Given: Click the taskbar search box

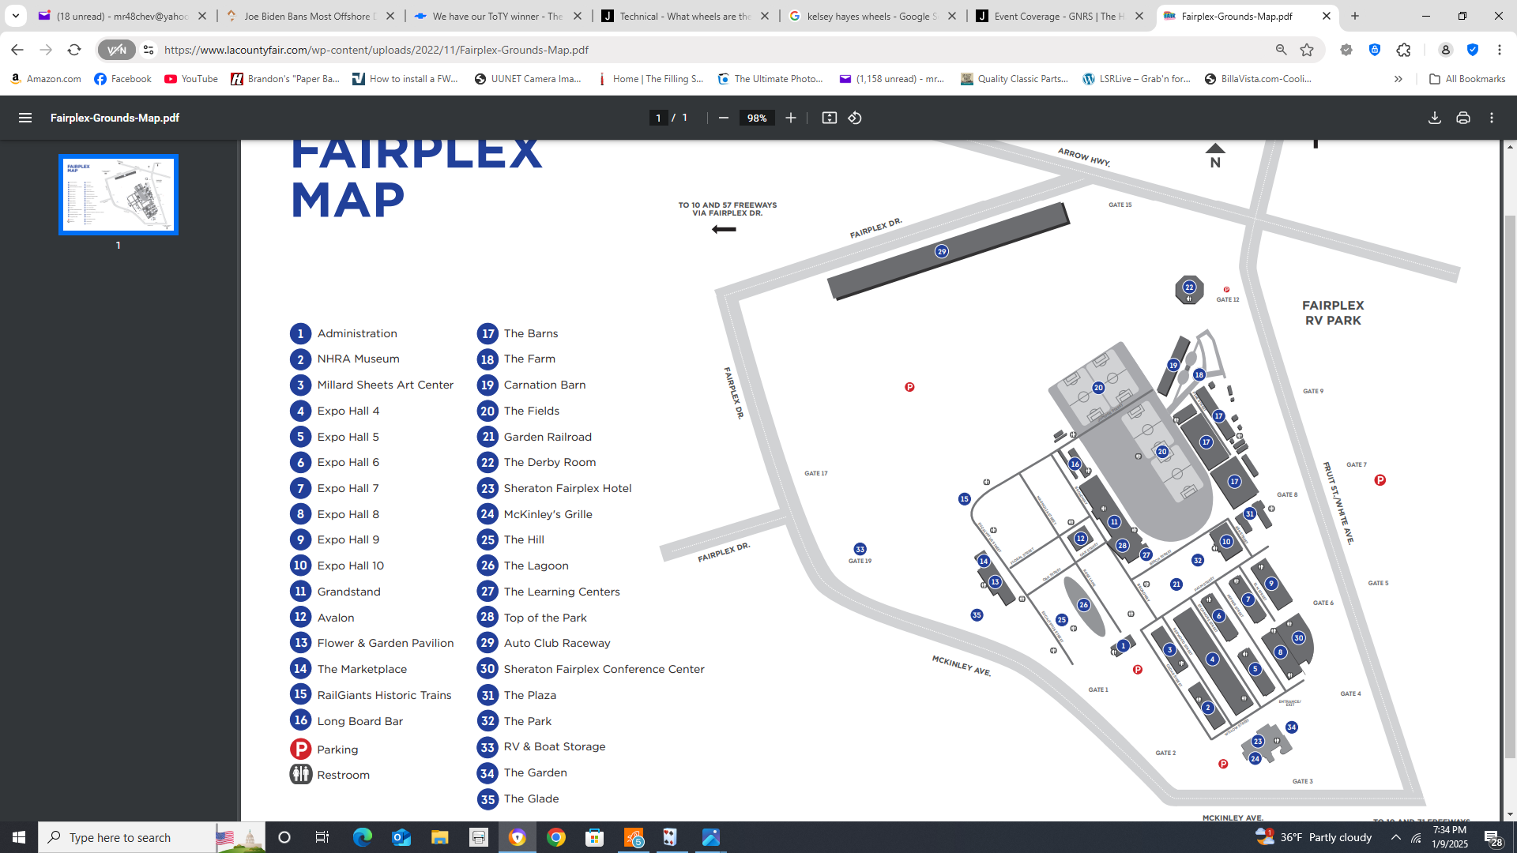Looking at the screenshot, I should (x=150, y=837).
